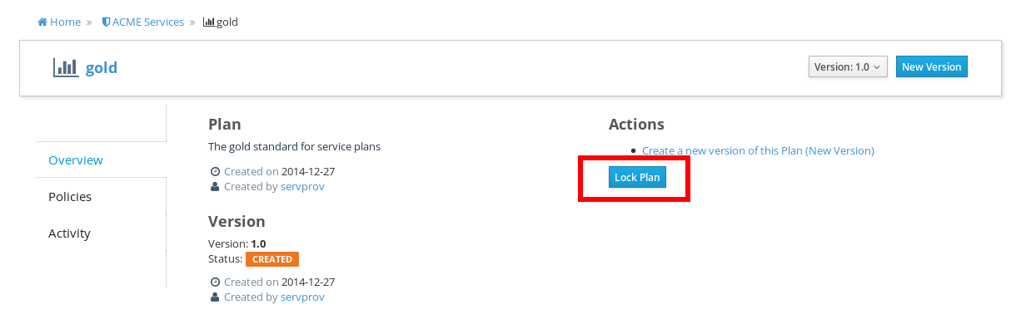Follow Create a new version of this Plan link

tap(758, 150)
